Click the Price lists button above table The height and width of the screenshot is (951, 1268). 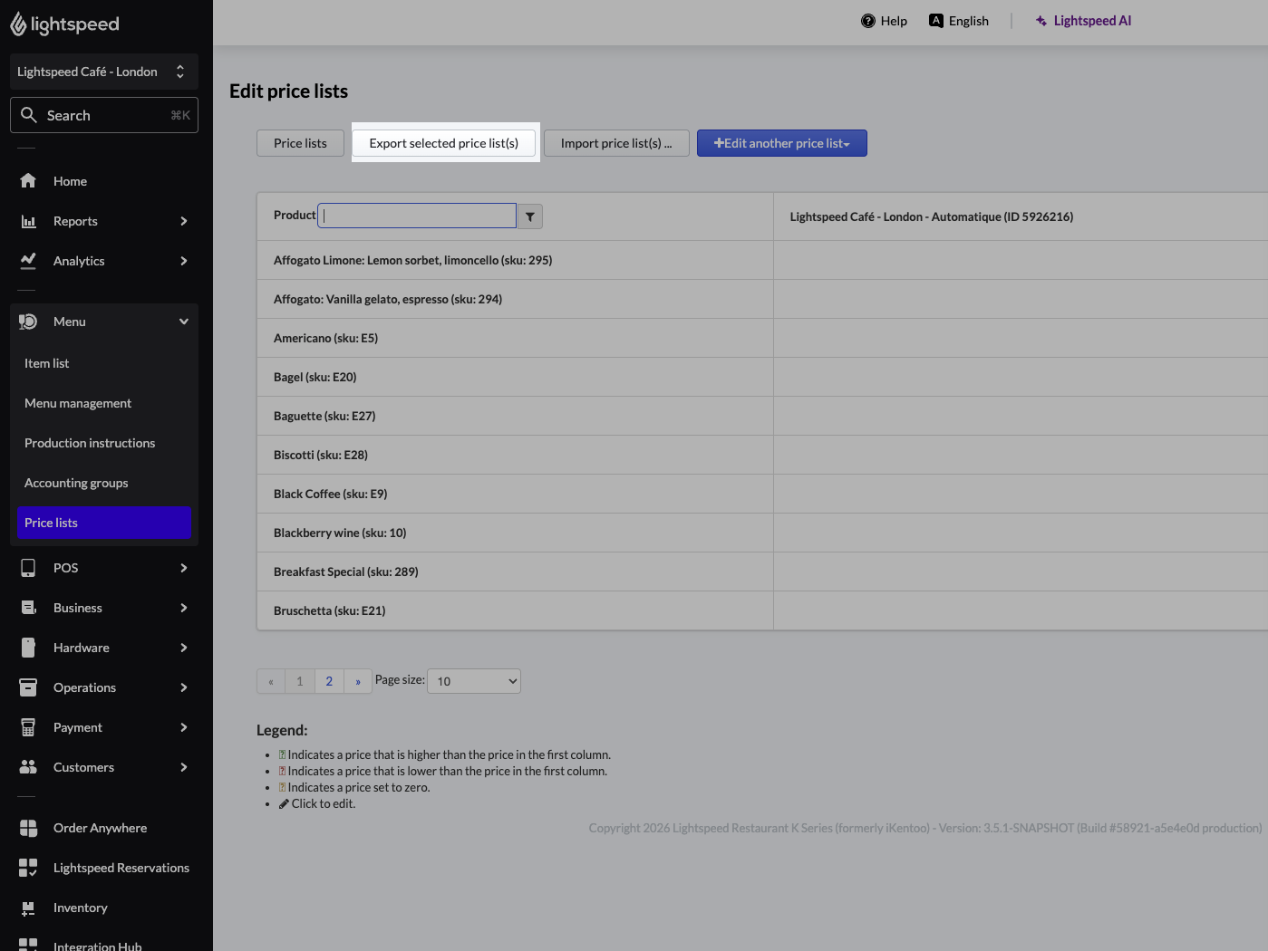pos(300,143)
